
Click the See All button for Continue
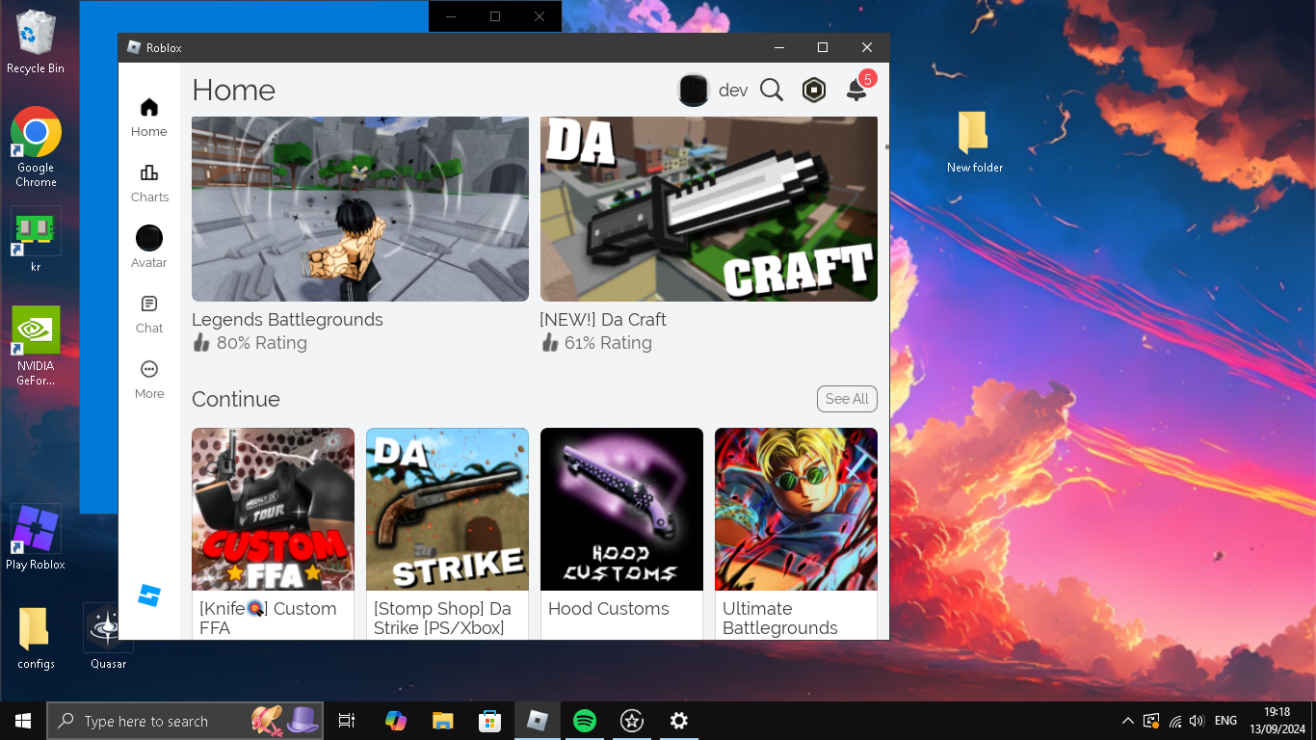[x=847, y=399]
